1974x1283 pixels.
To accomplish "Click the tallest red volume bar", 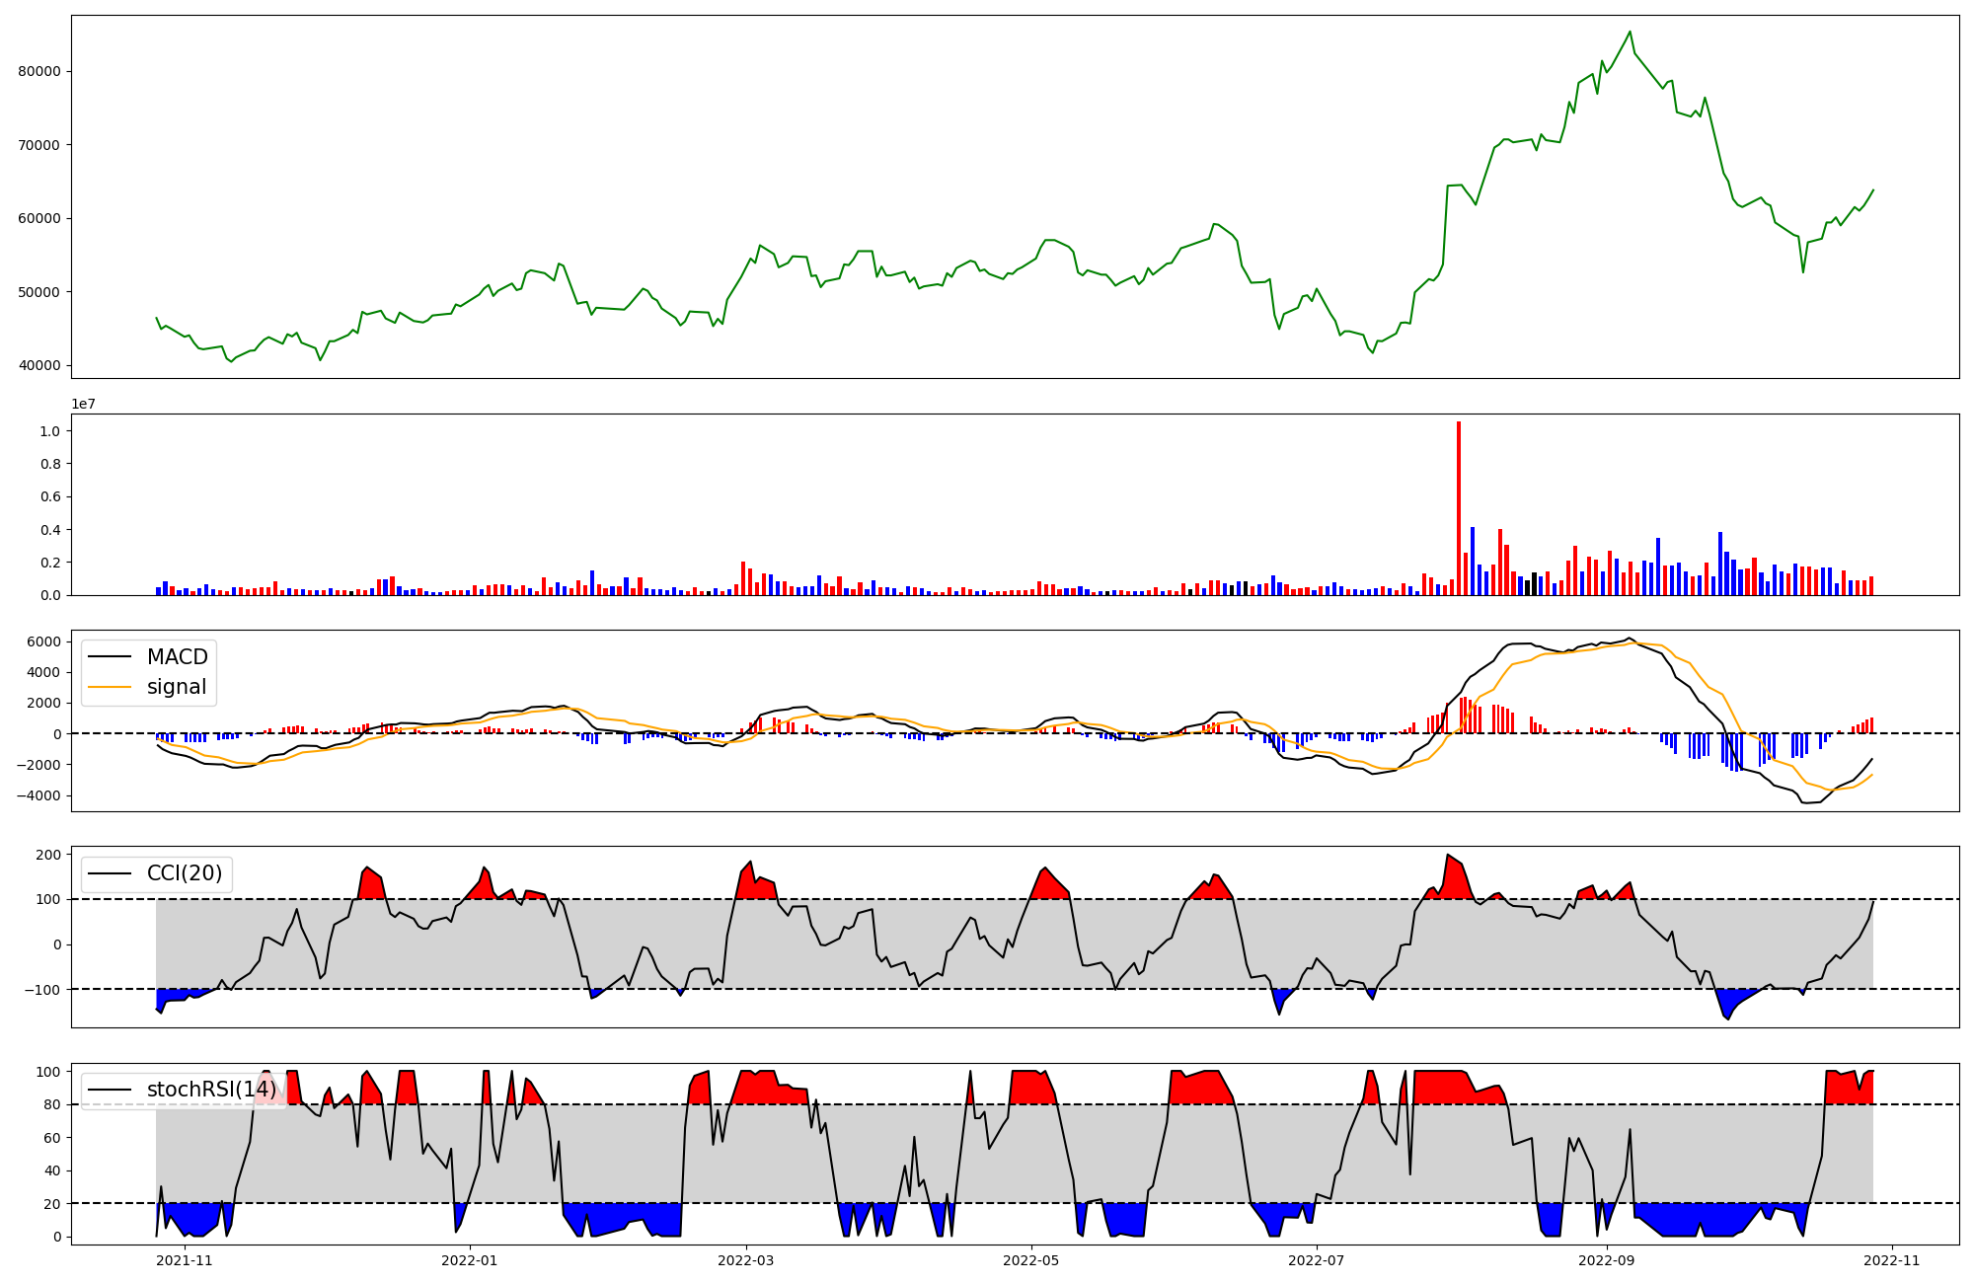I will 1459,508.
